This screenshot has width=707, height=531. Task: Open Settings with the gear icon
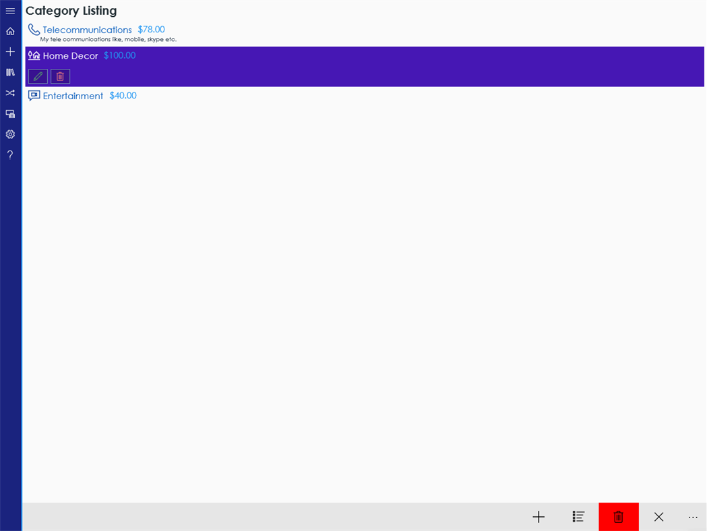[9, 134]
